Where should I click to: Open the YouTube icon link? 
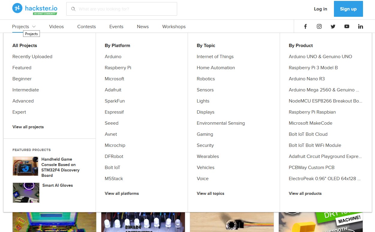[347, 26]
